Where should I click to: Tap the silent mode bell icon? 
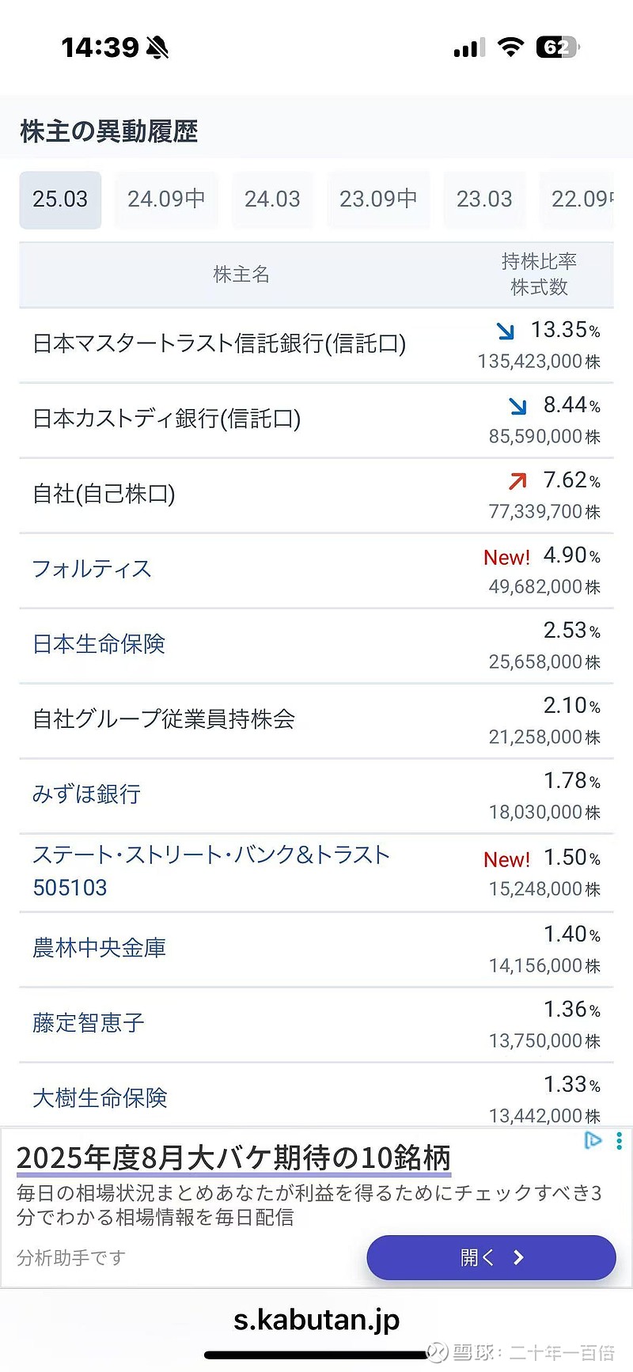tap(157, 48)
